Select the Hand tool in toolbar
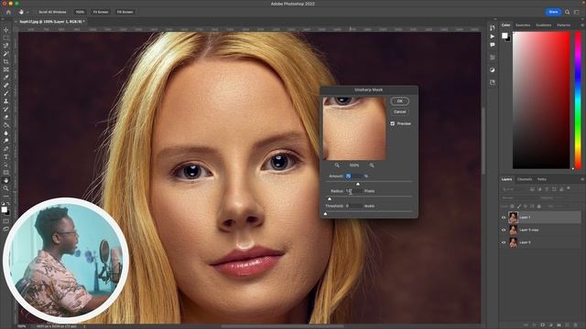The width and height of the screenshot is (586, 329). click(6, 180)
